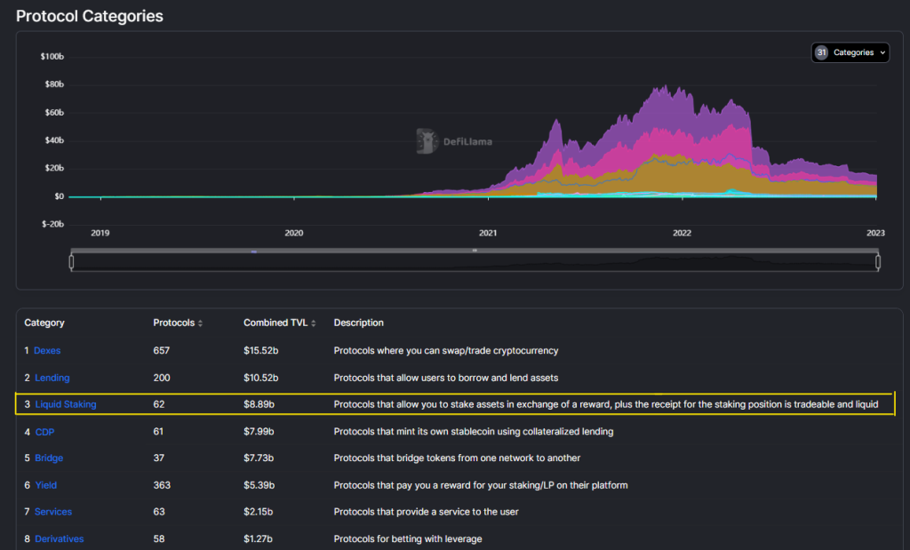The image size is (910, 550).
Task: Select the $15.52b TVL value for Dexes
Action: point(260,350)
